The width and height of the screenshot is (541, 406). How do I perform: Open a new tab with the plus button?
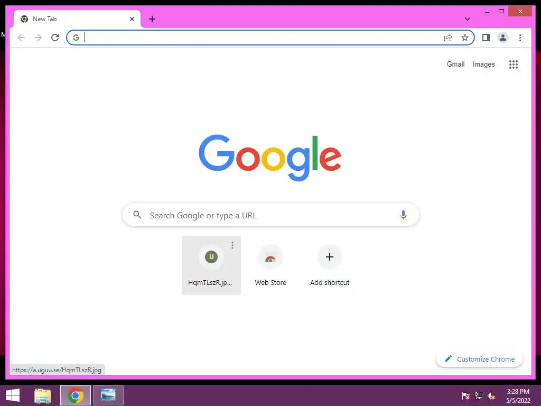tap(152, 20)
